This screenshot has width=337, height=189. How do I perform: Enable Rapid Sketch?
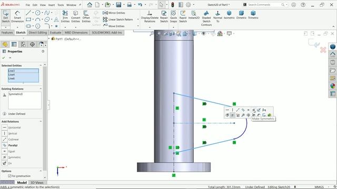pyautogui.click(x=183, y=17)
